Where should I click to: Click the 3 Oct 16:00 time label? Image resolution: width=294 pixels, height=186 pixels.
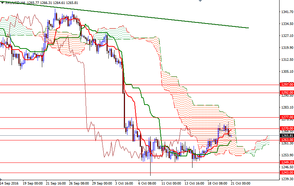click(x=124, y=183)
